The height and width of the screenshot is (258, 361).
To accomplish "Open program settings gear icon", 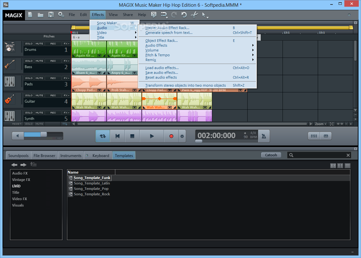I will point(61,15).
